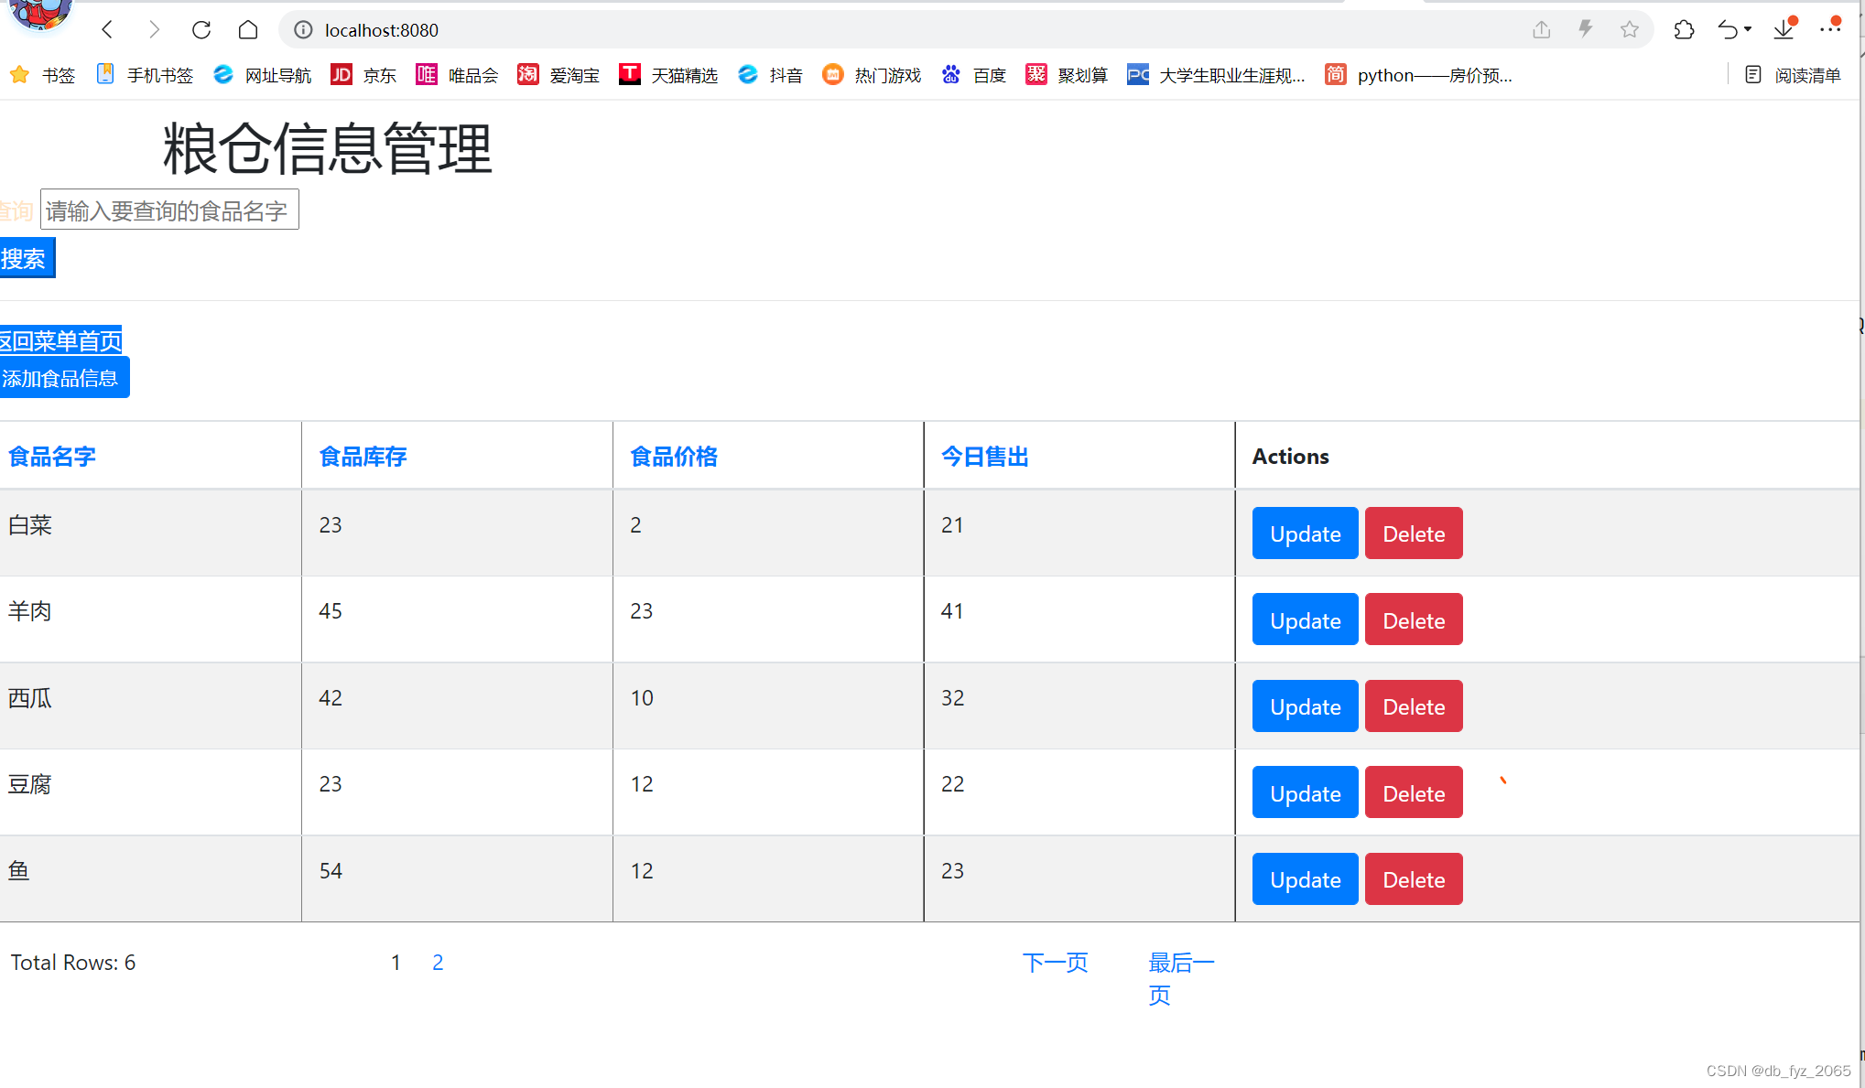Image resolution: width=1865 pixels, height=1088 pixels.
Task: Open the 书签 bookmark star
Action: [42, 75]
